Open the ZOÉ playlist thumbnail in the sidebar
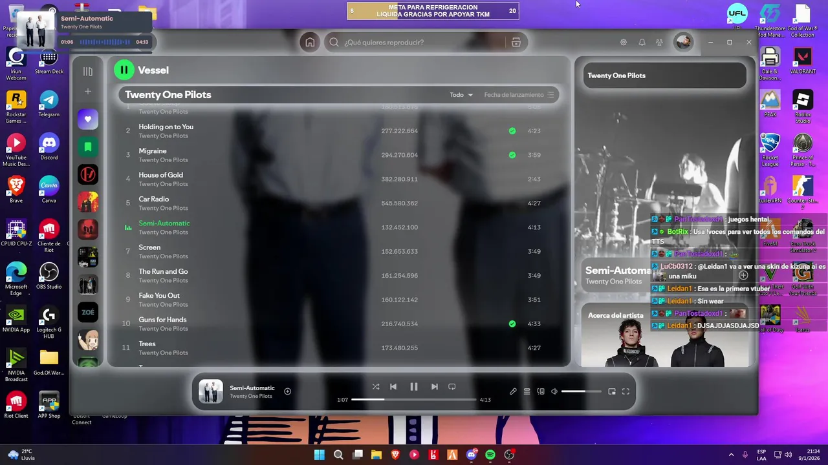Screen dimensions: 828x465 88,312
